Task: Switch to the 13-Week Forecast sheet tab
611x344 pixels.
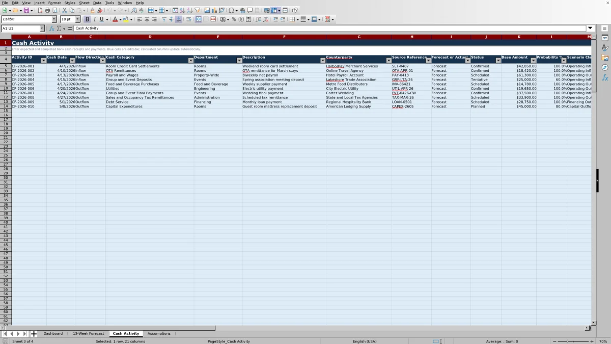Action: pyautogui.click(x=88, y=334)
